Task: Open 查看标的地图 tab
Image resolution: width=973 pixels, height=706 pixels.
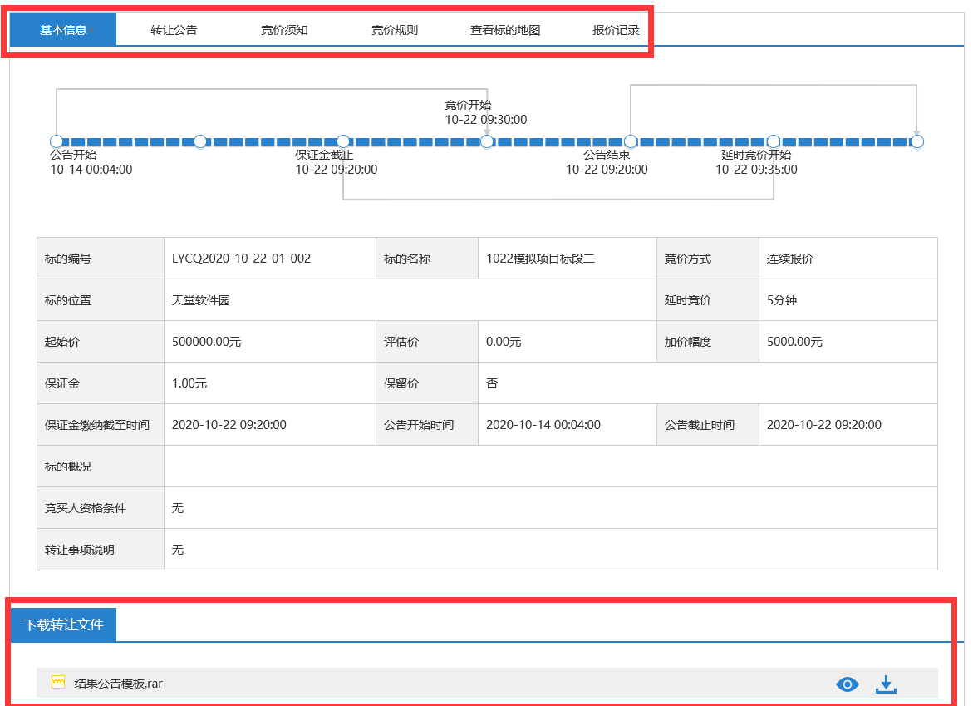Action: [x=505, y=31]
